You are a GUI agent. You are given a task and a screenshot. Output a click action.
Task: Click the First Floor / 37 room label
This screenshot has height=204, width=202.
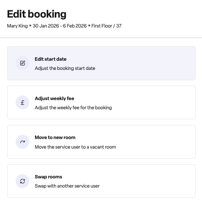point(107,26)
